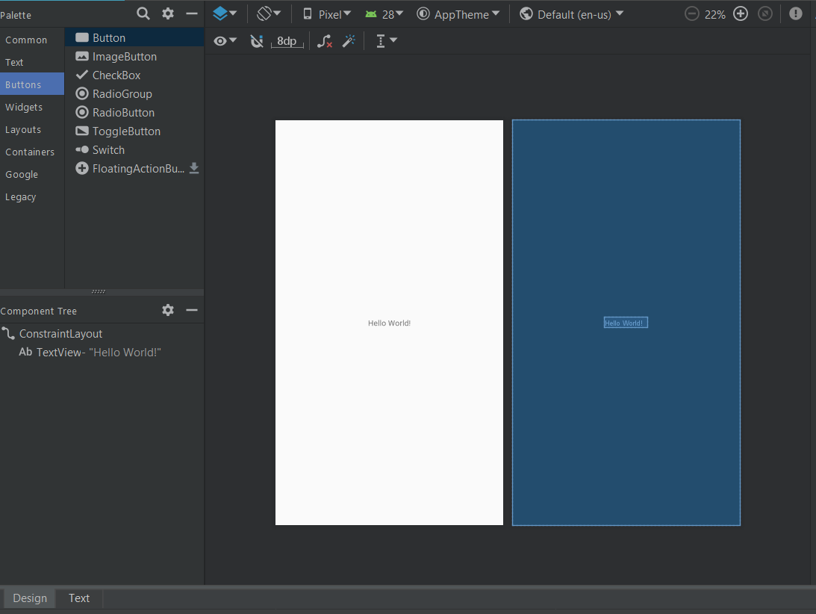This screenshot has height=614, width=816.
Task: Infer constraints using the magic wand icon
Action: point(349,40)
